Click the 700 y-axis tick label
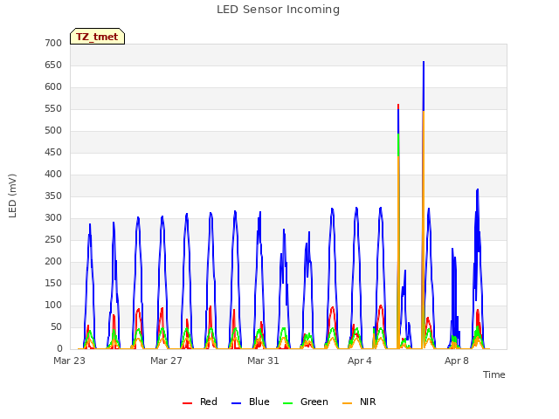Image resolution: width=559 pixels, height=419 pixels. [x=53, y=43]
